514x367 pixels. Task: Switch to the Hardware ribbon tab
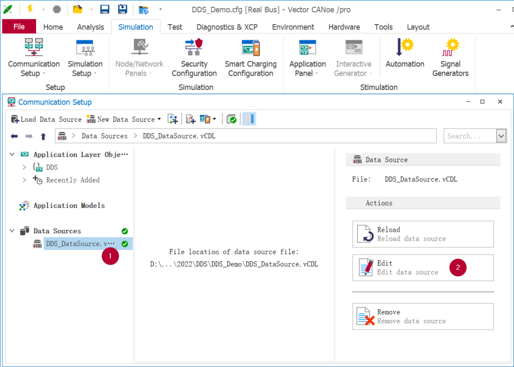pyautogui.click(x=344, y=27)
